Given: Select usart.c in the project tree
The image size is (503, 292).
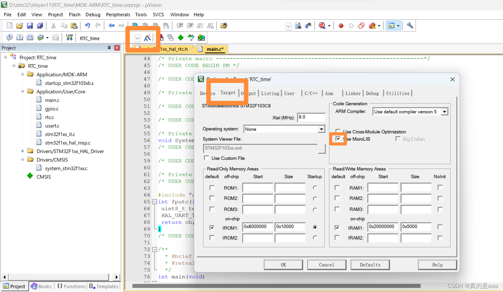Looking at the screenshot, I should click(52, 126).
